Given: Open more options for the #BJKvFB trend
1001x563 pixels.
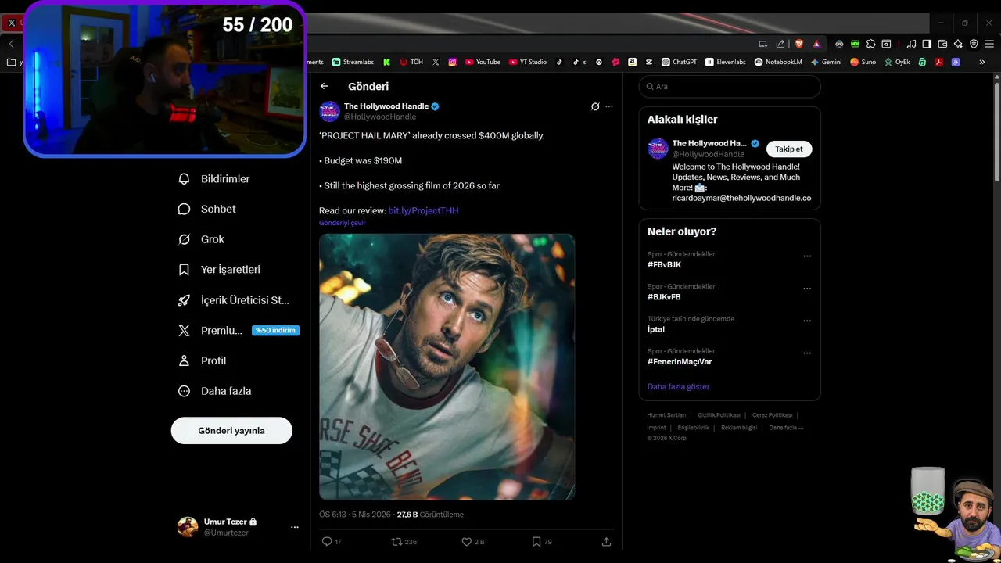Looking at the screenshot, I should pyautogui.click(x=807, y=289).
